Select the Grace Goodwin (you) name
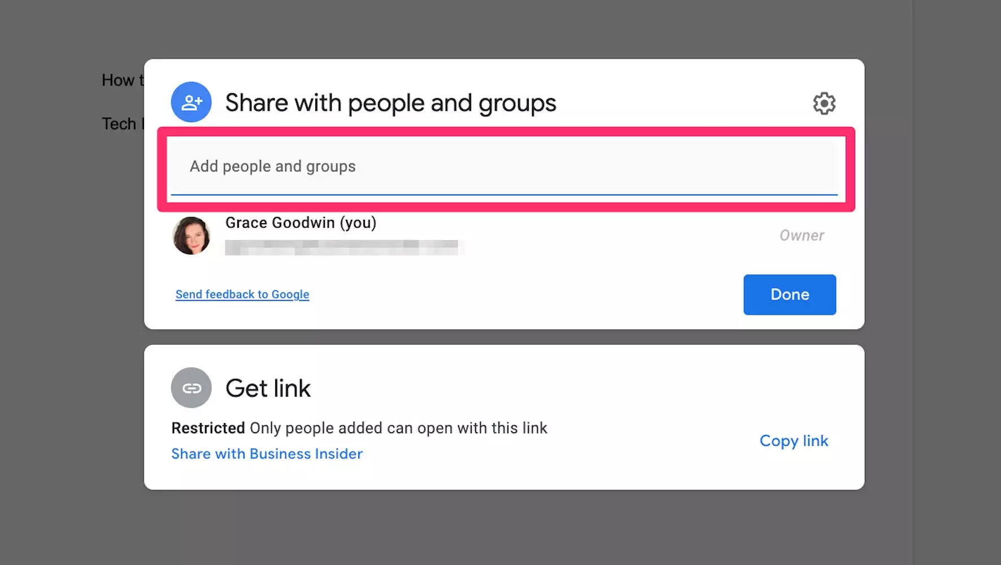This screenshot has height=565, width=1001. coord(301,223)
